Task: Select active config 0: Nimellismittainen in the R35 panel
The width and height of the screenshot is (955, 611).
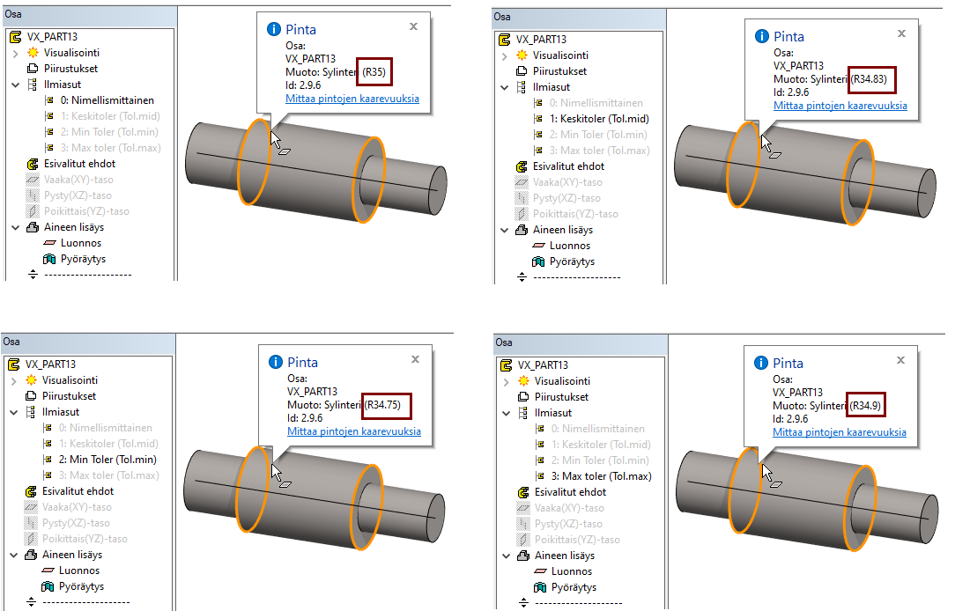Action: click(107, 100)
